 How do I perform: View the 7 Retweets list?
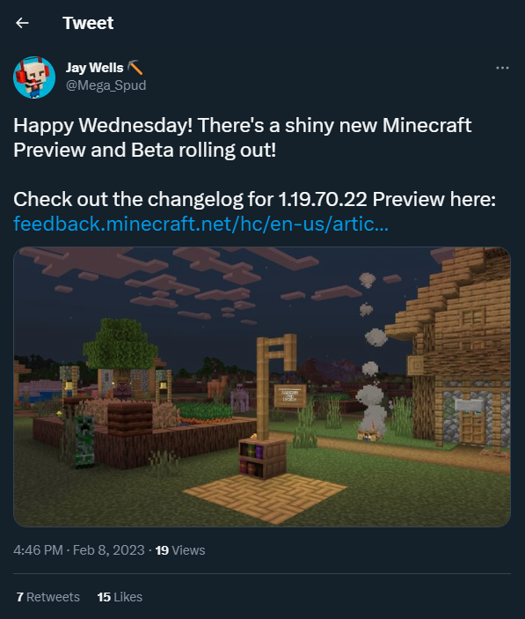pyautogui.click(x=48, y=597)
